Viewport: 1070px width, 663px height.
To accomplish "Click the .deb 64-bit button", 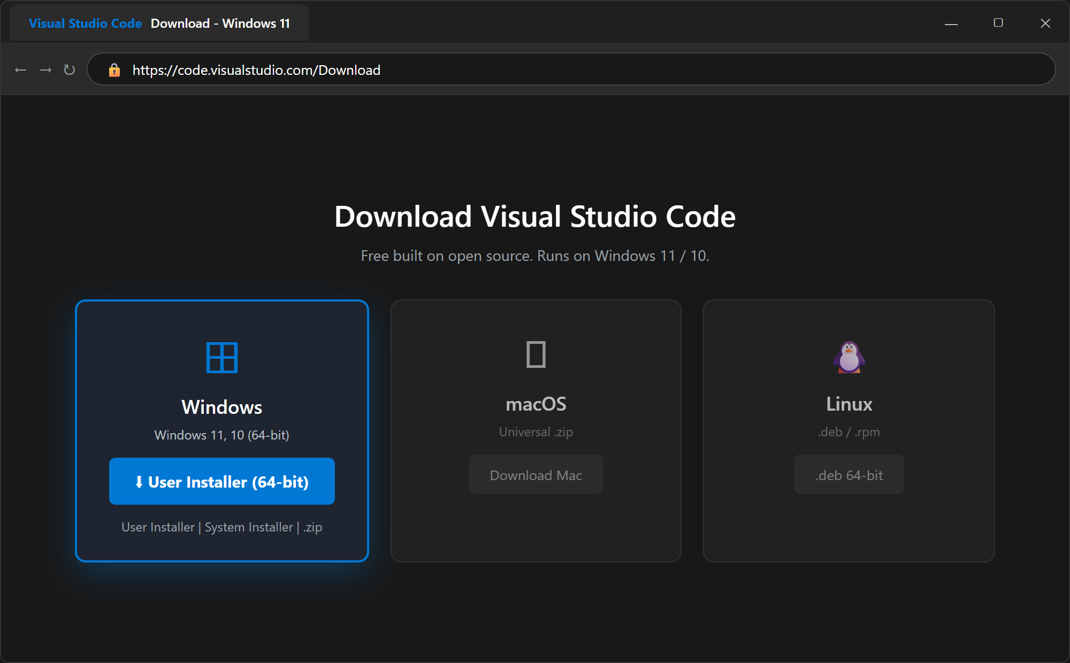I will pyautogui.click(x=849, y=475).
